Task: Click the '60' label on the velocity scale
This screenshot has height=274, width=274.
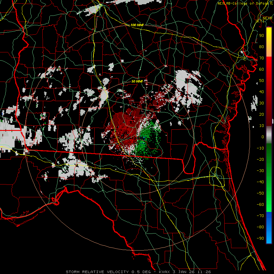Action: tap(262, 69)
